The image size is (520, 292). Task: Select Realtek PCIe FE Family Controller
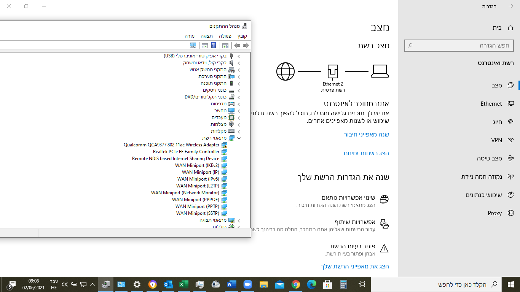pyautogui.click(x=186, y=152)
